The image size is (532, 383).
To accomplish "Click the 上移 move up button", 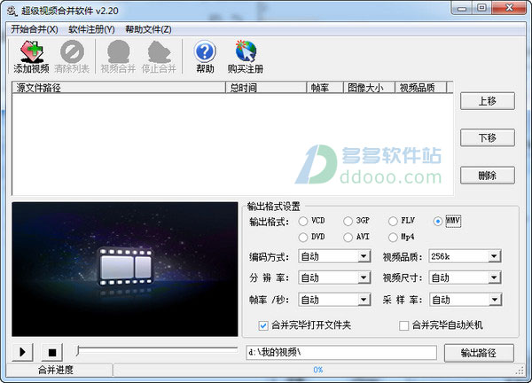I will [x=487, y=101].
